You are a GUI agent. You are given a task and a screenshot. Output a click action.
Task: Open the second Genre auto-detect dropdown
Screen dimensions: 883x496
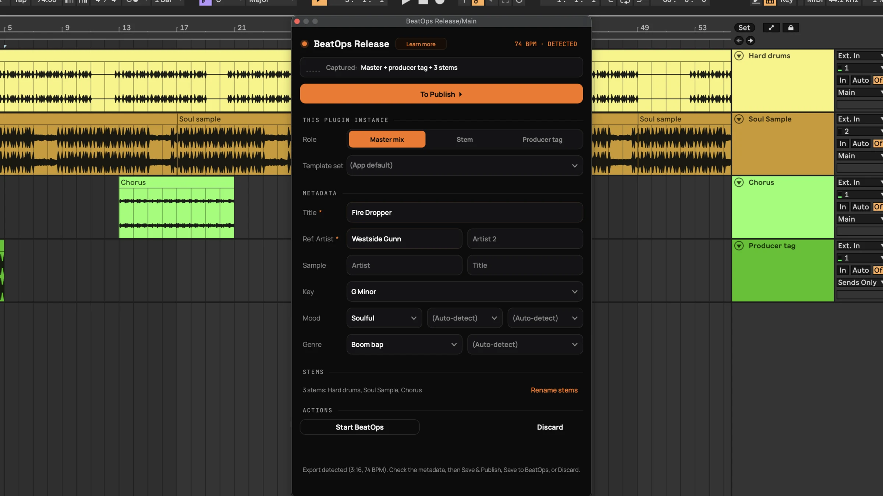(x=525, y=345)
